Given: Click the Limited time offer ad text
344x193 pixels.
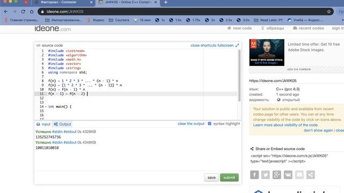Looking at the screenshot, I should tap(314, 47).
